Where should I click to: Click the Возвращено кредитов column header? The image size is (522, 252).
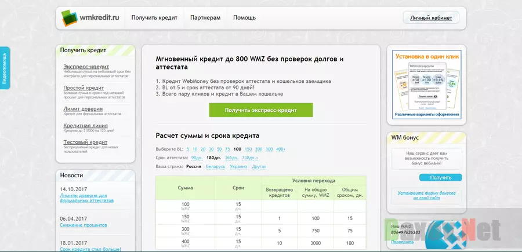[x=280, y=192]
